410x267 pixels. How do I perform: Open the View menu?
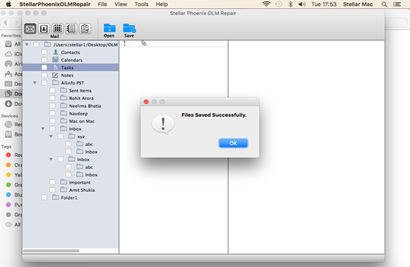point(121,4)
